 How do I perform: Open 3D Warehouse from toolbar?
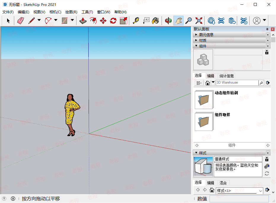[211, 21]
